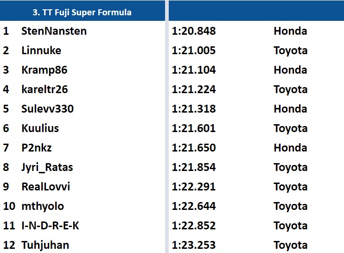
Task: Select Honda next to StenNansten's time
Action: [290, 31]
